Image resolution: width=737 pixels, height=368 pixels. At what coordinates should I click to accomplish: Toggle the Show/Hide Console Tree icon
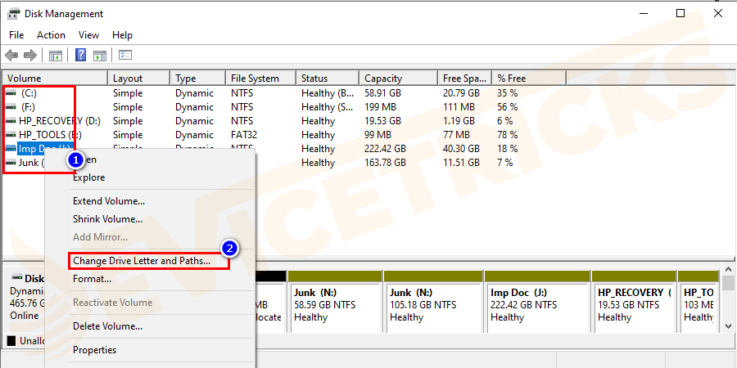(x=56, y=56)
